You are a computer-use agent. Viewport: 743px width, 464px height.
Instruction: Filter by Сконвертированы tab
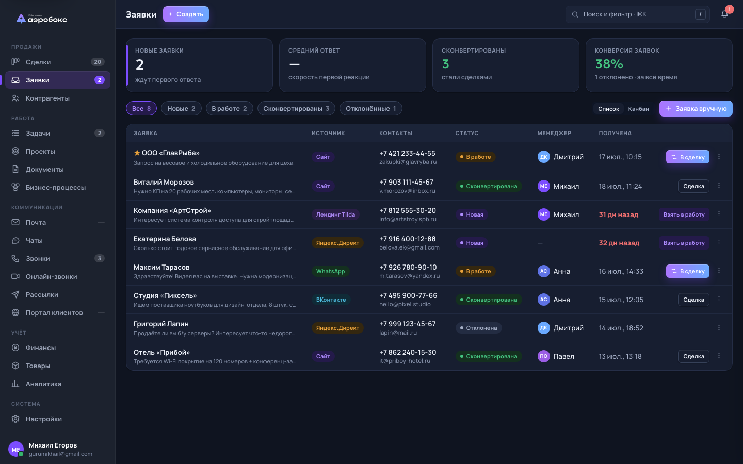coord(296,108)
